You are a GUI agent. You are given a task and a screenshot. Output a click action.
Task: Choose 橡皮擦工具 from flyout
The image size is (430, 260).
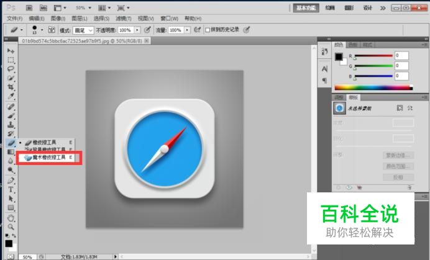pos(47,142)
